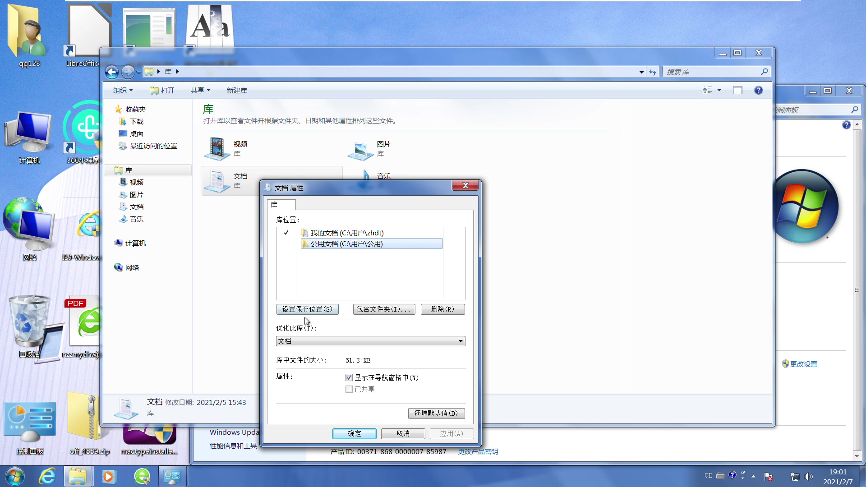
Task: Open the 图片 library icon in main pane
Action: click(x=361, y=150)
